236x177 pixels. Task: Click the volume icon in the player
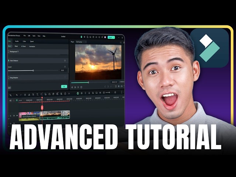pos(122,86)
